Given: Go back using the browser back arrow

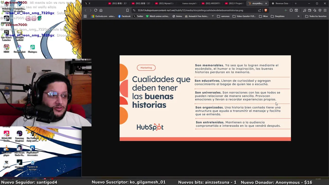Looking at the screenshot, I should pyautogui.click(x=86, y=10).
